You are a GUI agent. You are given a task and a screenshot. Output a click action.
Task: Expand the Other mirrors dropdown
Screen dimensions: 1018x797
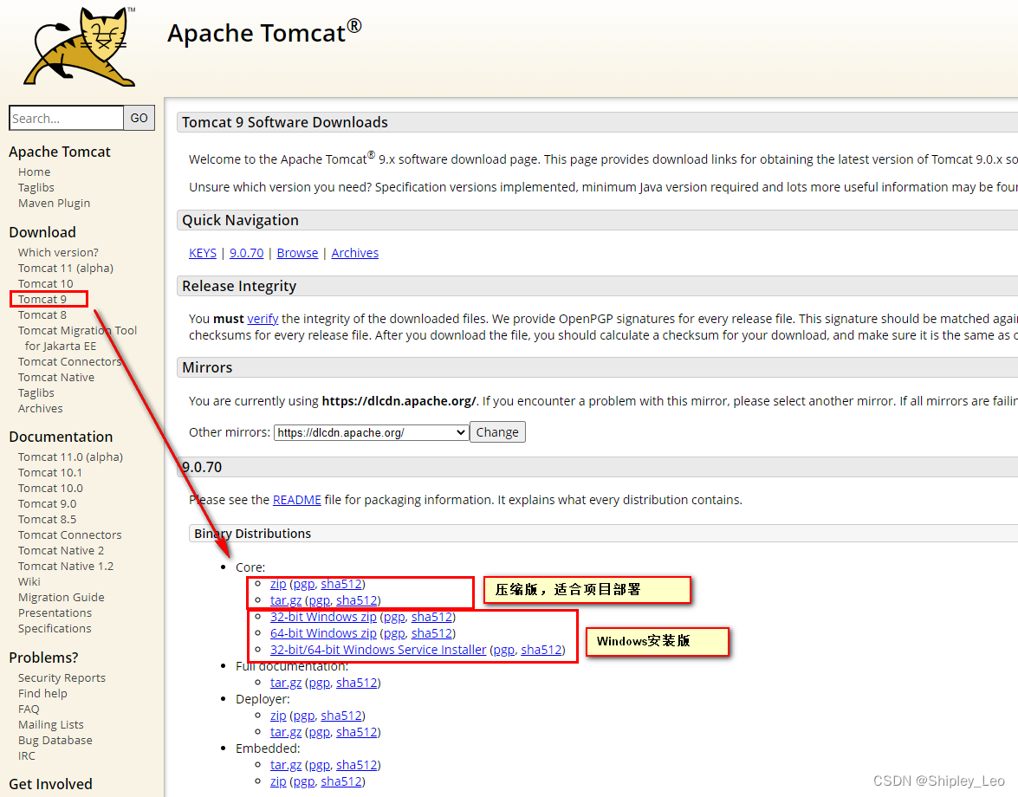click(372, 433)
